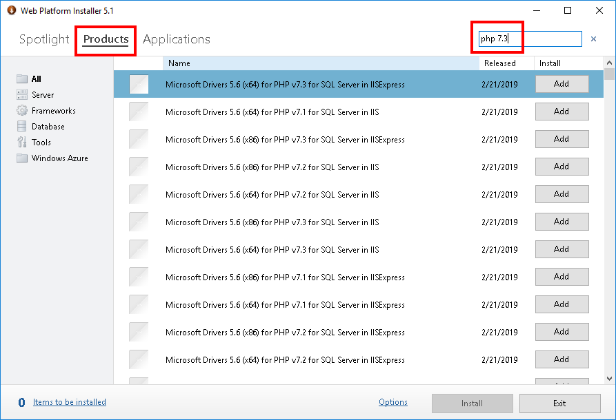616x420 pixels.
Task: Click thumbnail of Drivers (x64) PHP v7.1 IIS
Action: (x=139, y=112)
